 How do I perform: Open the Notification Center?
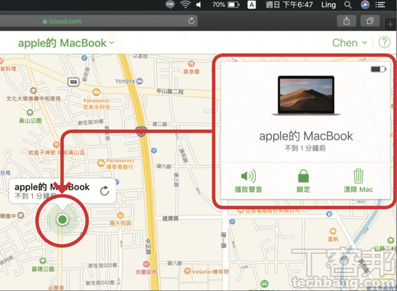(x=380, y=5)
